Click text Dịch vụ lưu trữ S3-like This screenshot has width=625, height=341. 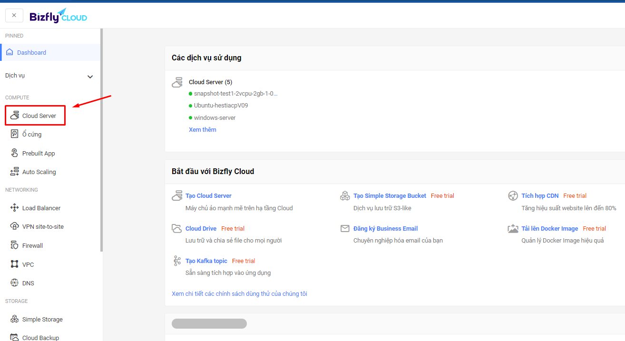pyautogui.click(x=382, y=208)
